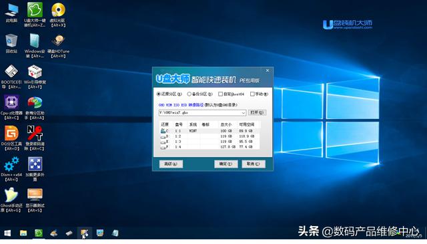427x244 pixels.
Task: Open the 加载更多外置 load-more icon
Action: tap(35, 169)
